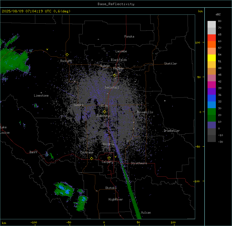
Task: Click the Lake Louise label
Action: (5, 130)
